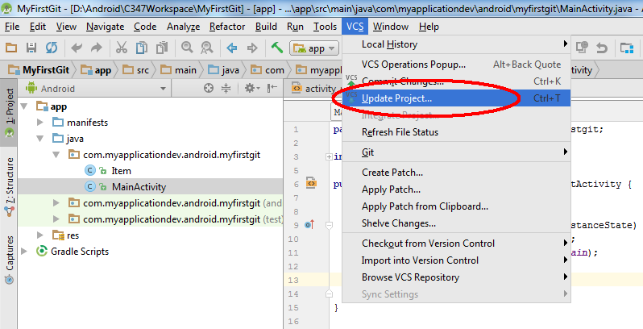Screen dimensions: 643x329
Task: Select Create Patch menu entry
Action: 392,173
